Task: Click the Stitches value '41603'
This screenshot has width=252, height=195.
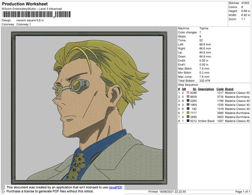Action: click(x=245, y=3)
